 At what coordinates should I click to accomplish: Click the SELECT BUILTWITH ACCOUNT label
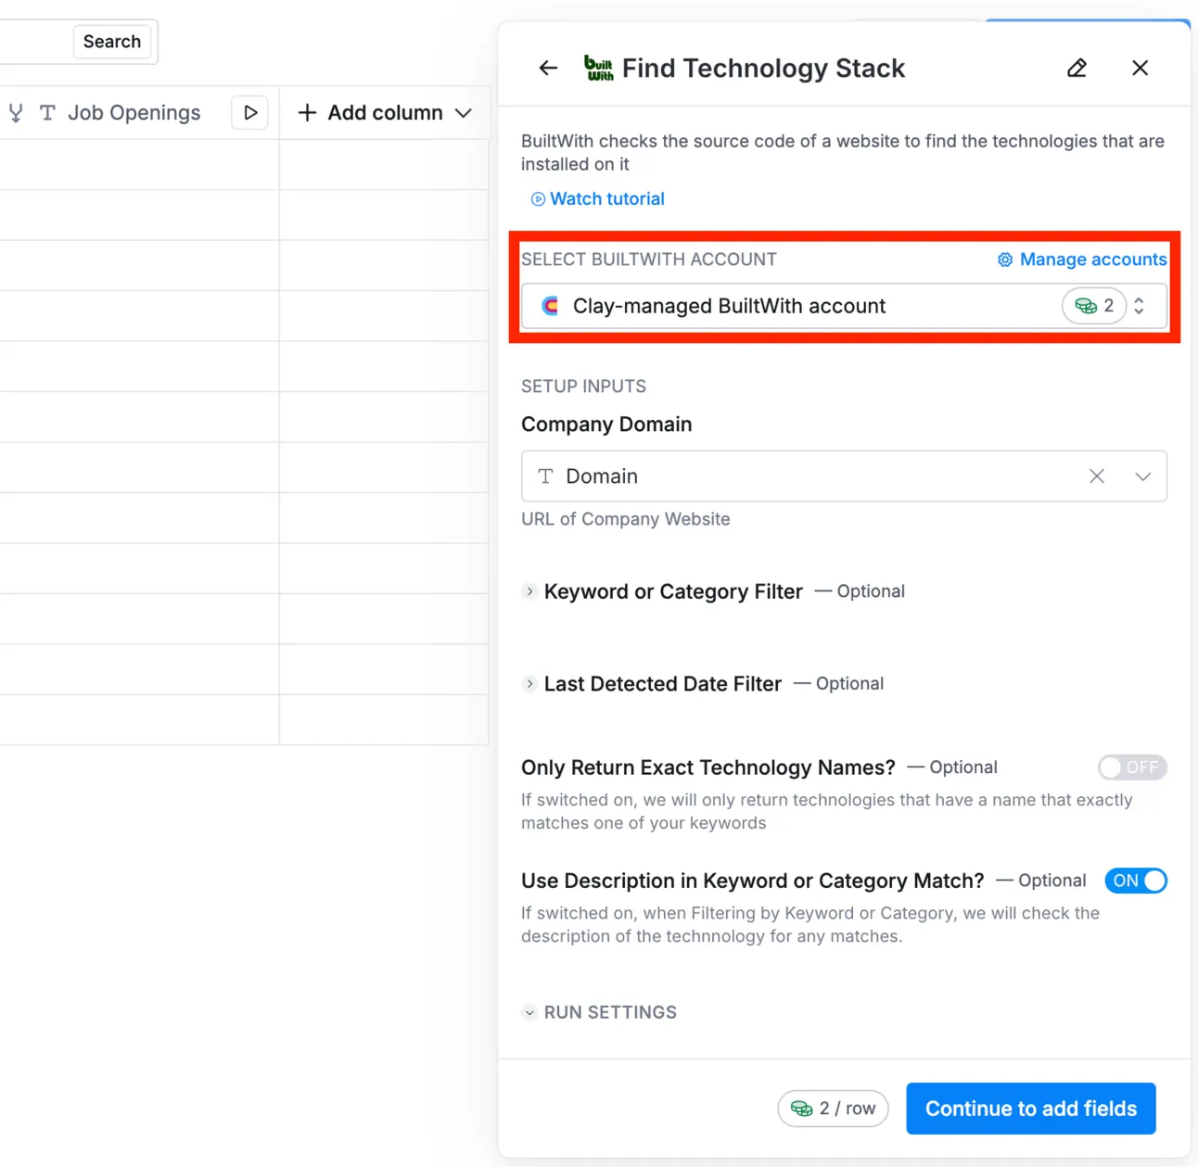pyautogui.click(x=649, y=260)
